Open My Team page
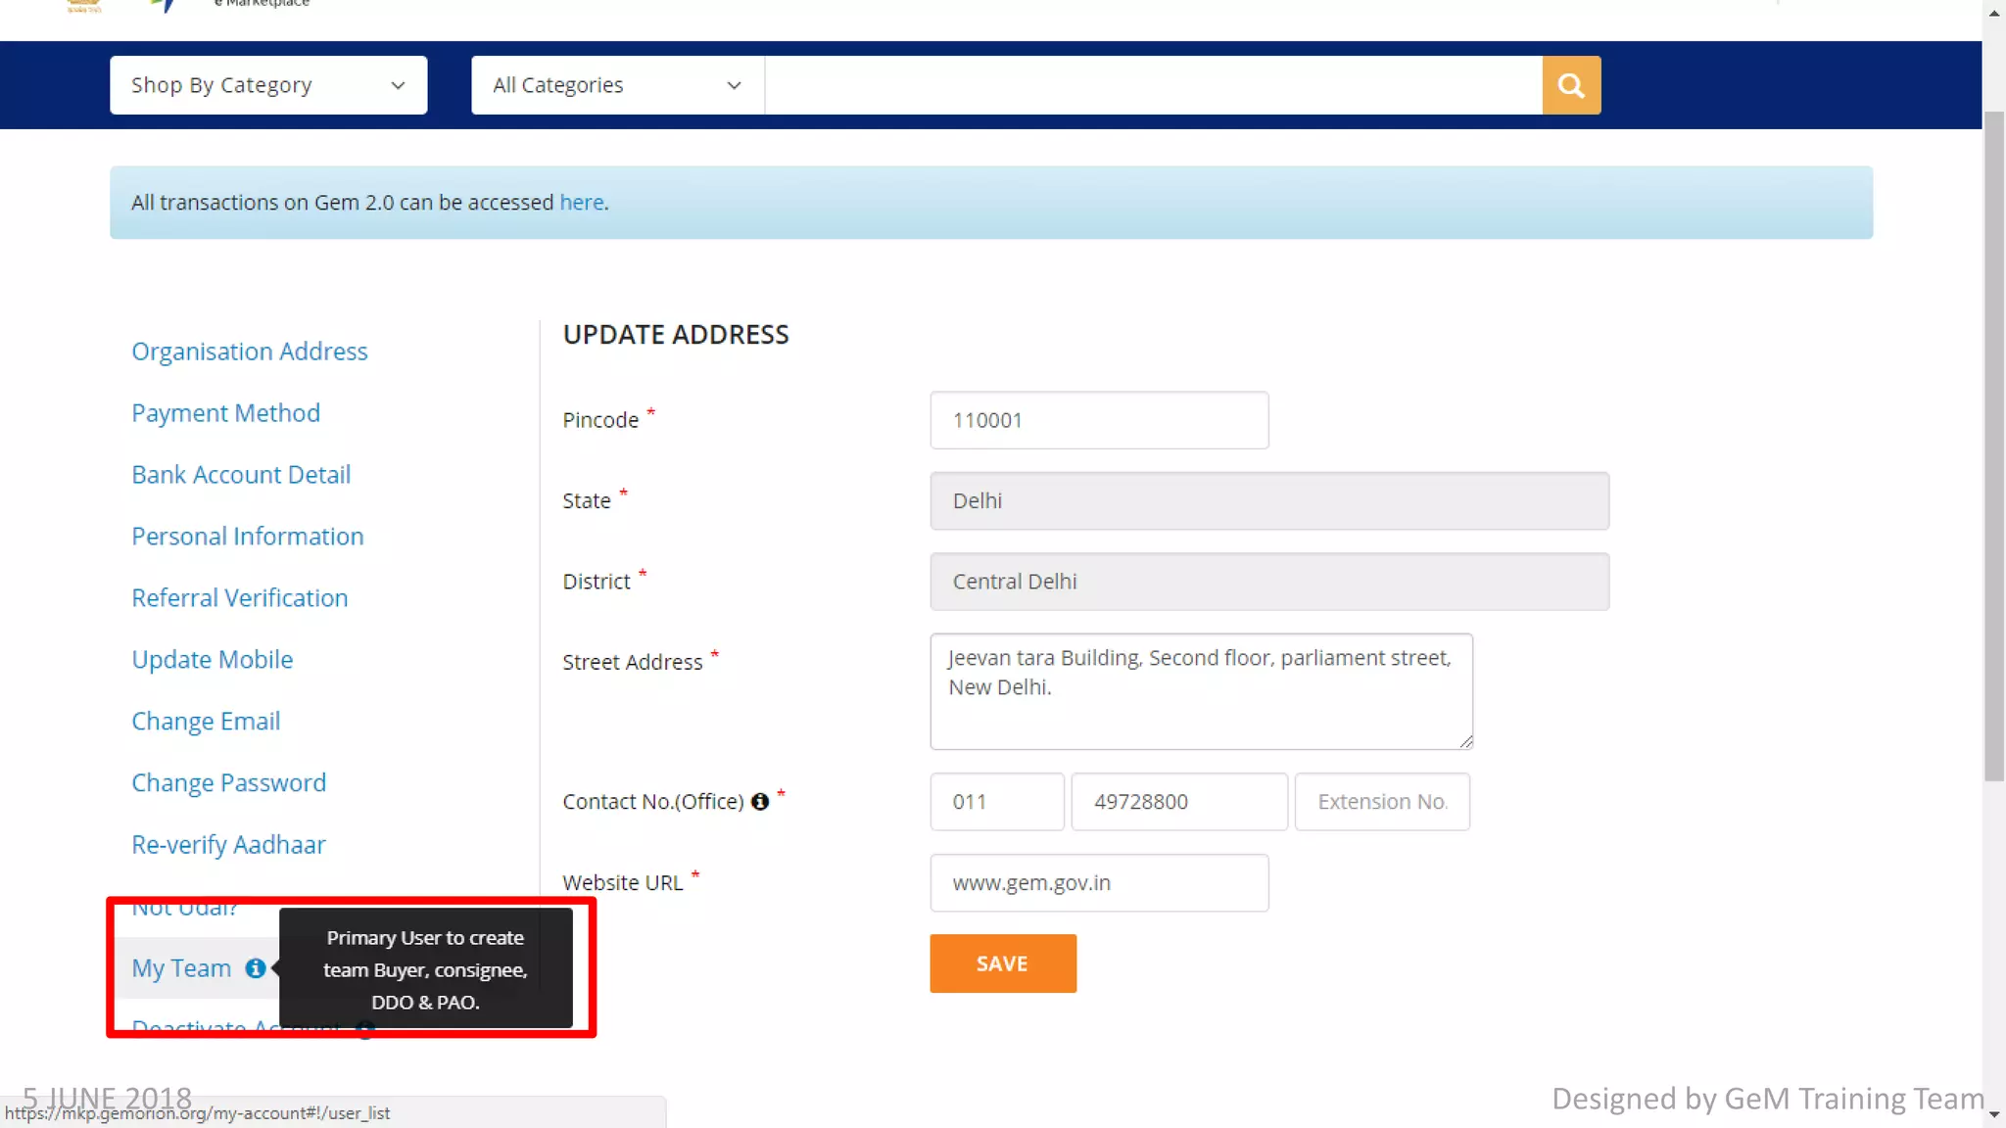The width and height of the screenshot is (2006, 1128). 181,968
